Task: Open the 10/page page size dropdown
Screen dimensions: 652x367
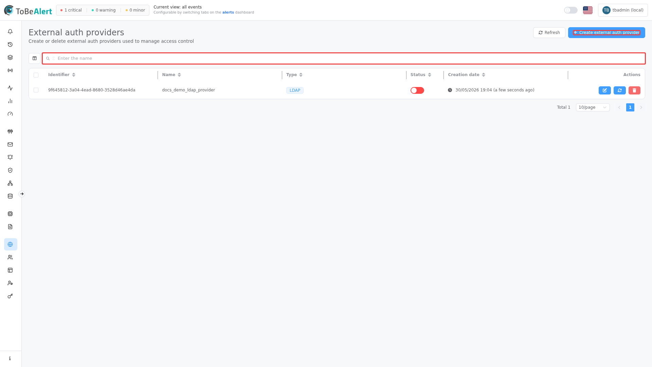Action: pyautogui.click(x=593, y=107)
